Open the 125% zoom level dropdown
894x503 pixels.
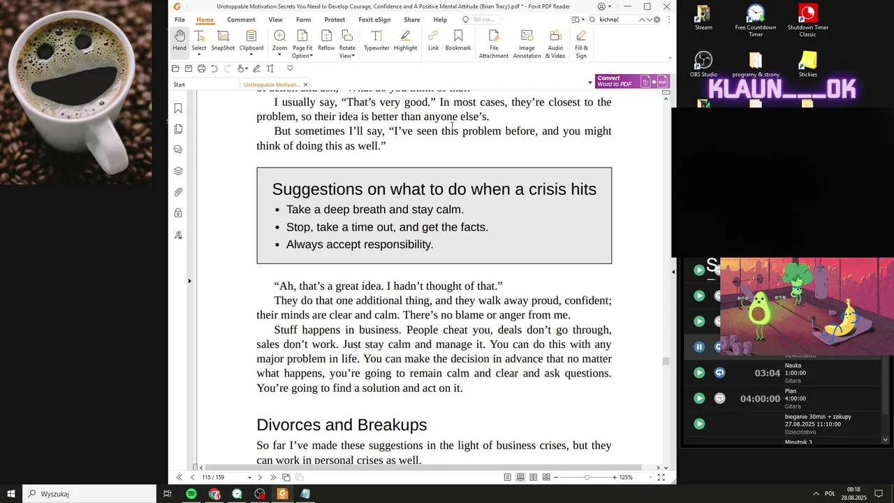pyautogui.click(x=650, y=478)
